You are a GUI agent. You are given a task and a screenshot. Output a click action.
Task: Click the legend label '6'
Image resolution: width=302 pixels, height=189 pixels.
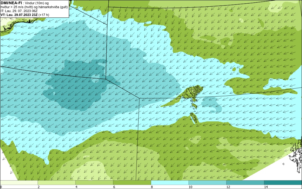point(114,187)
